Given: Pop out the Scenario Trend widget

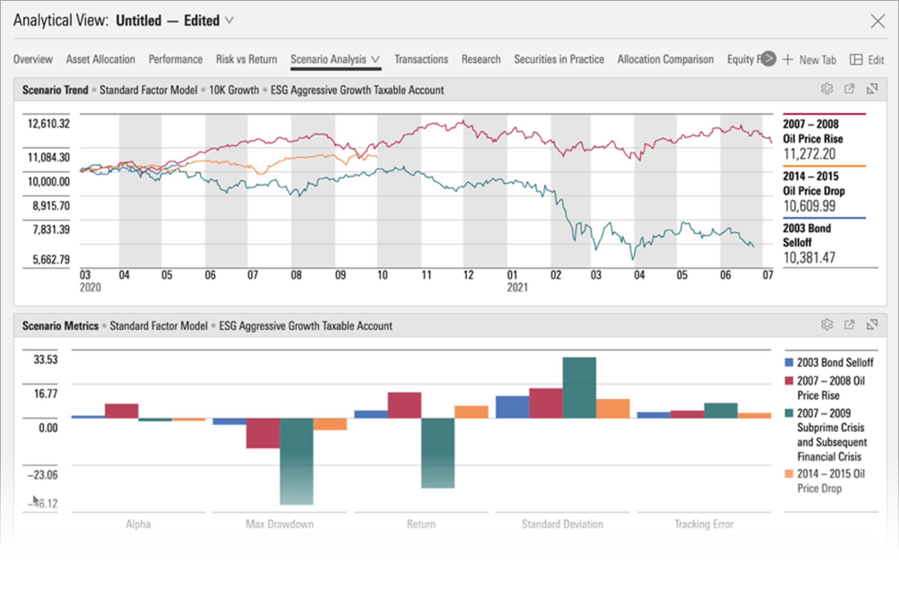Looking at the screenshot, I should (x=850, y=89).
